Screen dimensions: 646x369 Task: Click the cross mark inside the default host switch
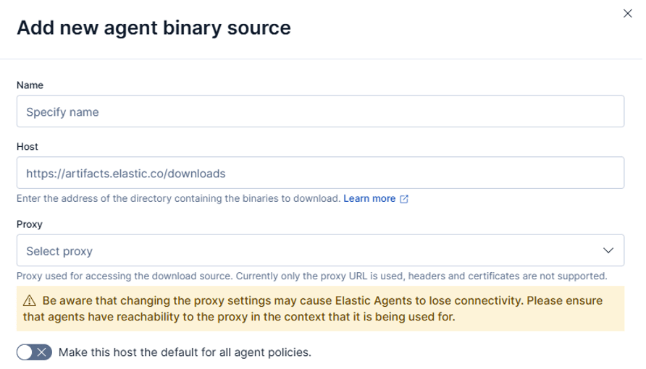[43, 352]
